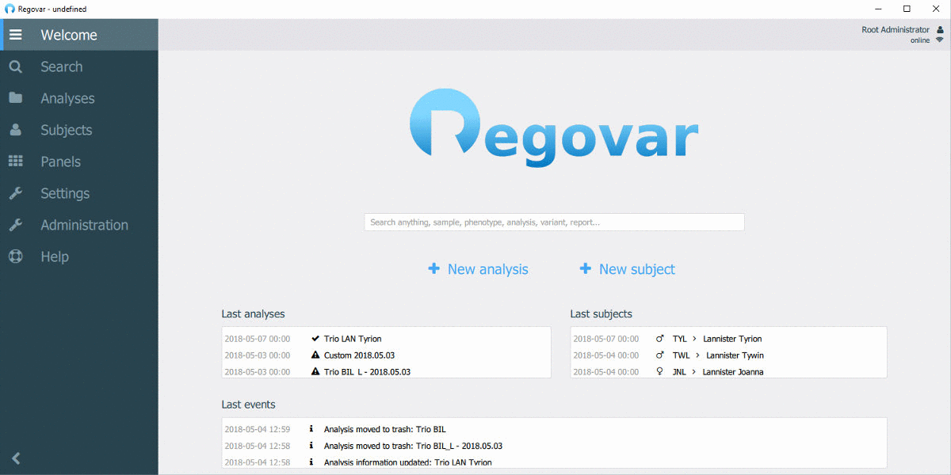This screenshot has height=475, width=951.
Task: Click date 2018-05-07 00:00 in Last analyses
Action: tap(258, 339)
